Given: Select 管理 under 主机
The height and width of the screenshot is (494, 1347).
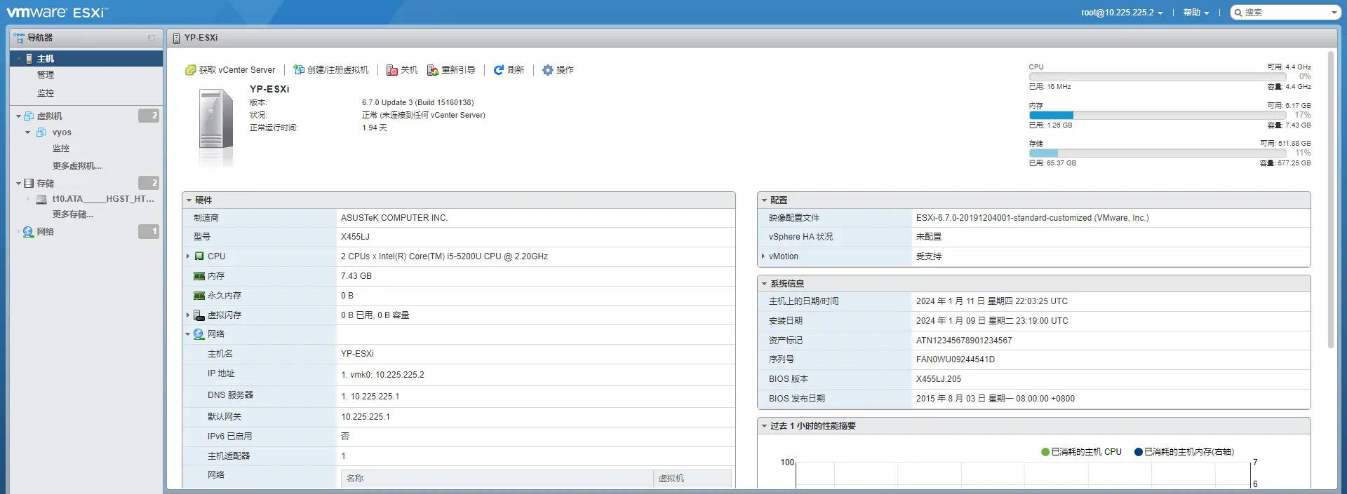Looking at the screenshot, I should click(x=46, y=75).
